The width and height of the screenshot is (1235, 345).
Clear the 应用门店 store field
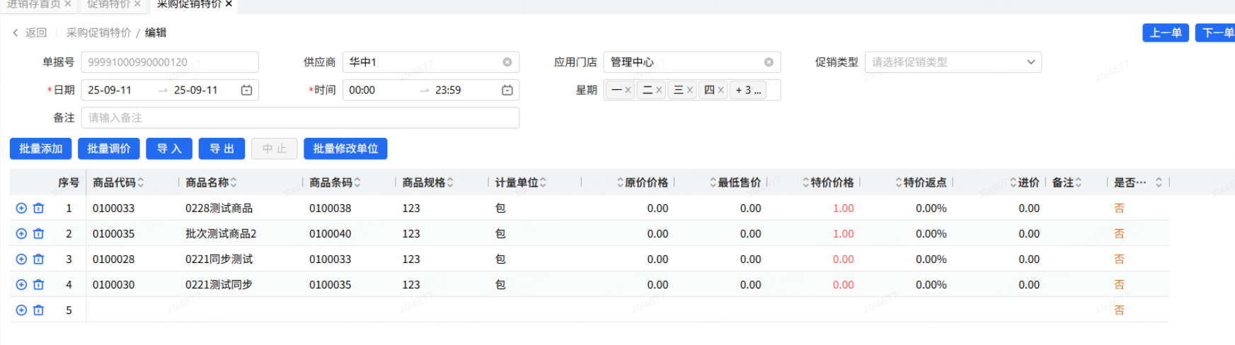coord(769,62)
